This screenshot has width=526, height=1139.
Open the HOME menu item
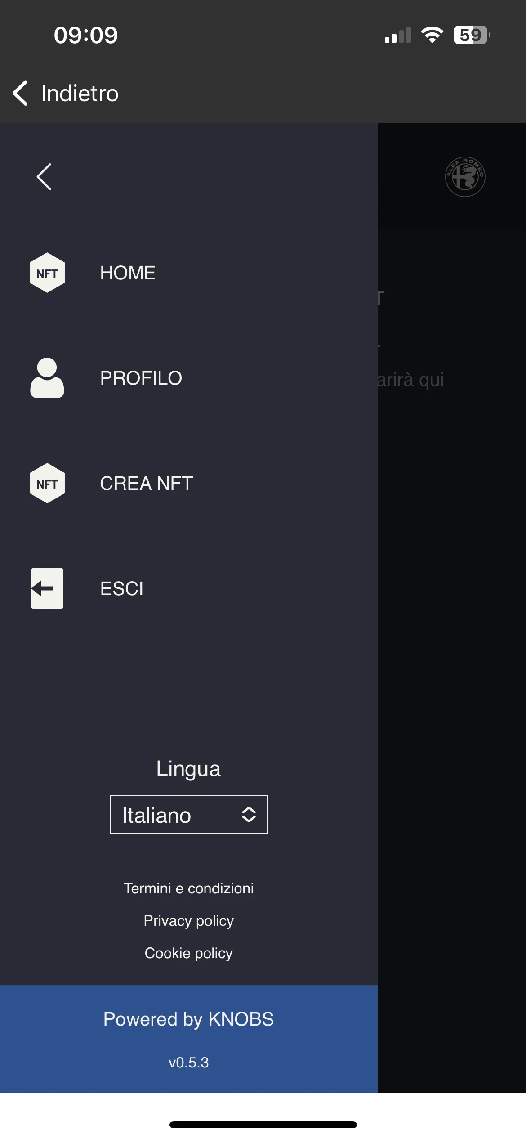point(128,273)
